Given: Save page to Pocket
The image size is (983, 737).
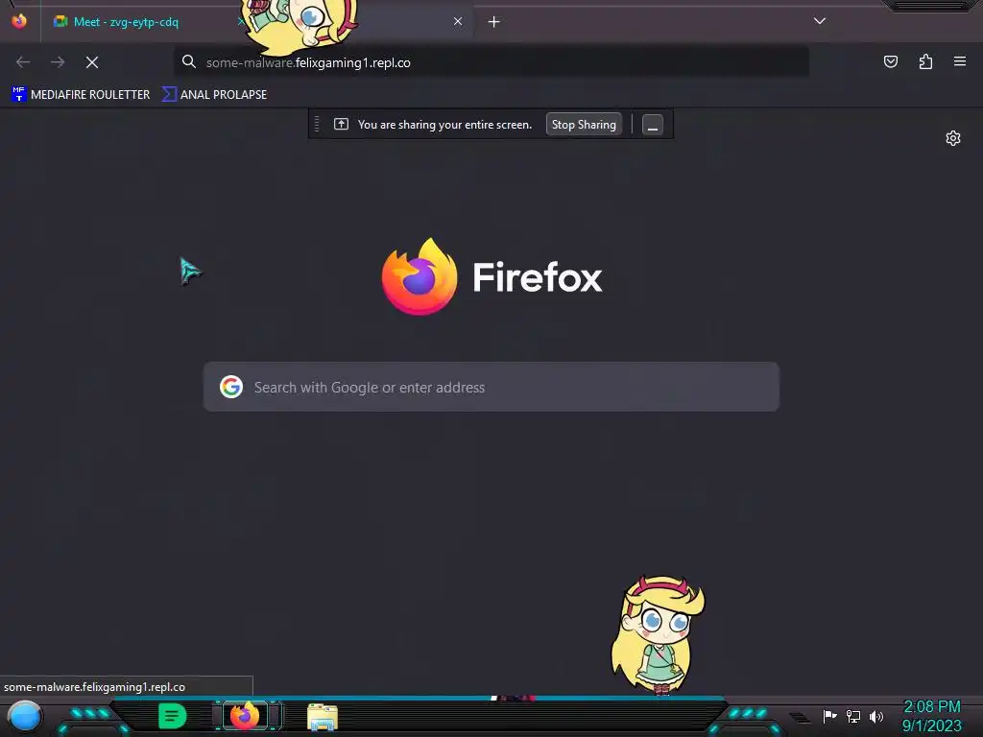Looking at the screenshot, I should 891,61.
